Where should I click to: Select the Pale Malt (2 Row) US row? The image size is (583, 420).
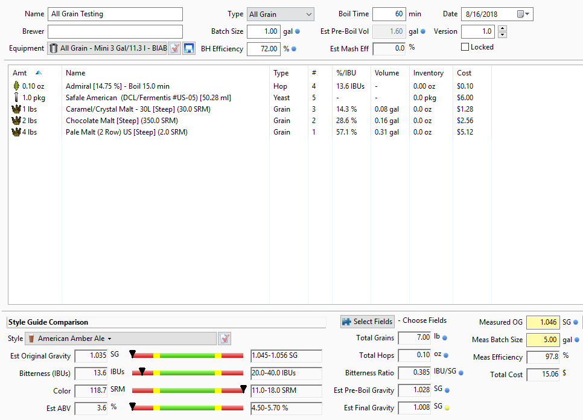pos(127,132)
